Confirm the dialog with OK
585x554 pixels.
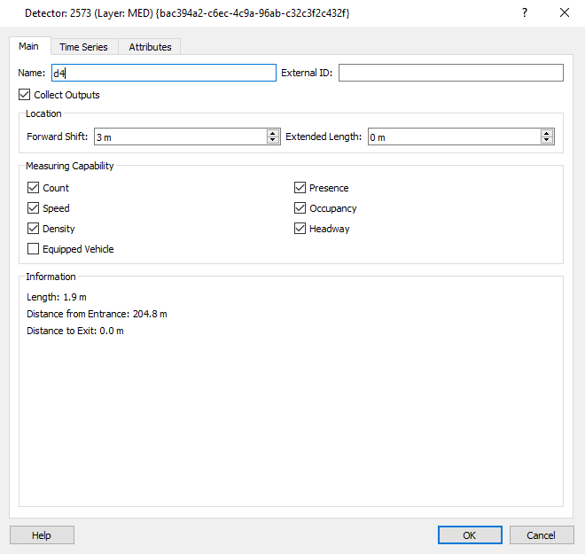pos(470,535)
